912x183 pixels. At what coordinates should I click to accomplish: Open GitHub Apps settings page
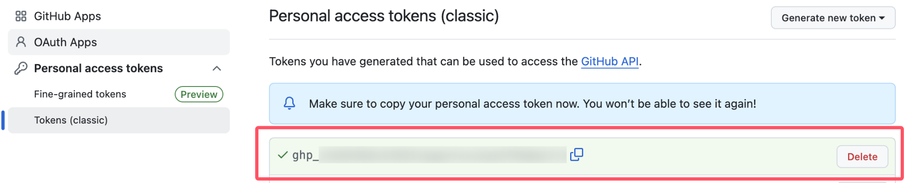tap(68, 16)
